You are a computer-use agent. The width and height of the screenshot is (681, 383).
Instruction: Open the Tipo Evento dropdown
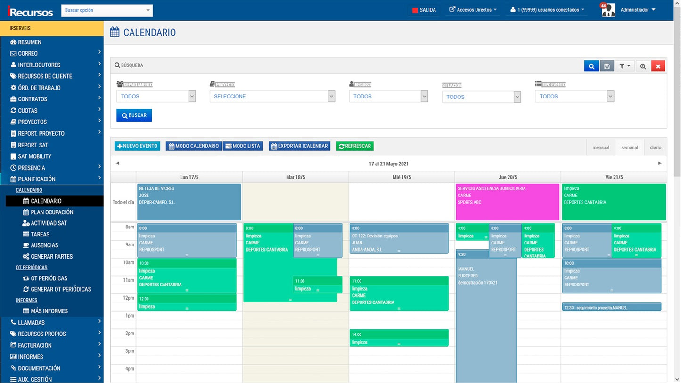click(x=574, y=96)
